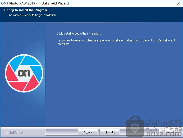Click the Install button

click(x=109, y=132)
